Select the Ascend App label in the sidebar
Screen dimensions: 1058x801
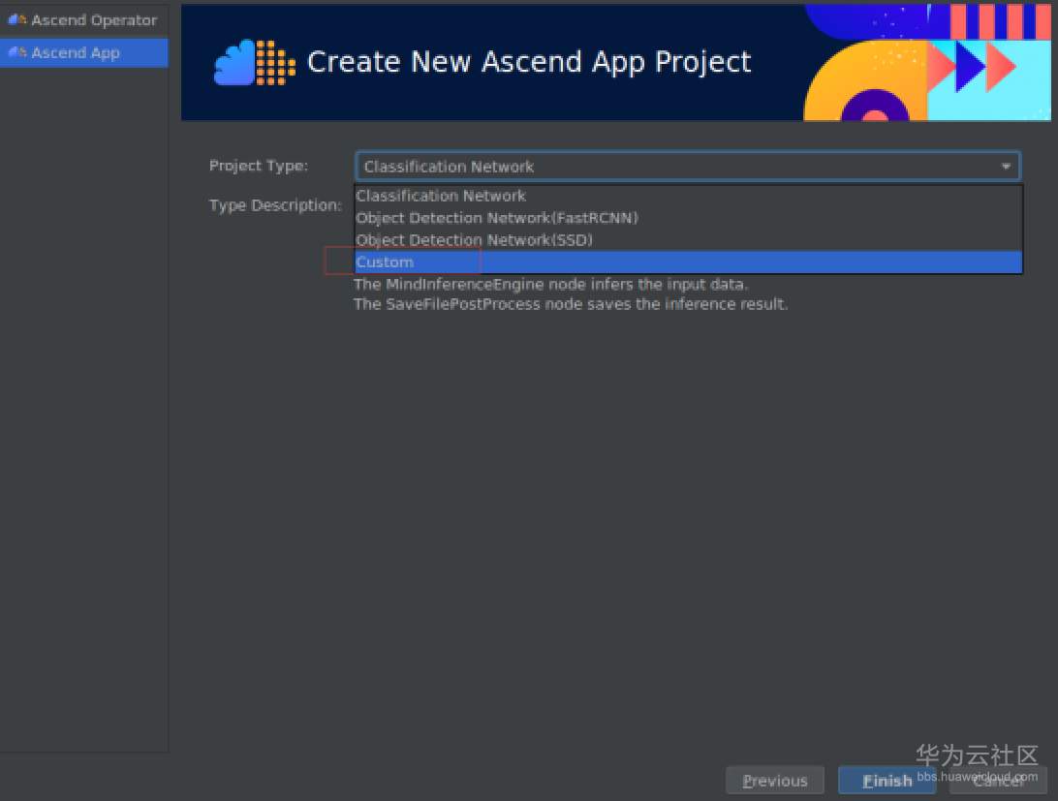(x=76, y=53)
